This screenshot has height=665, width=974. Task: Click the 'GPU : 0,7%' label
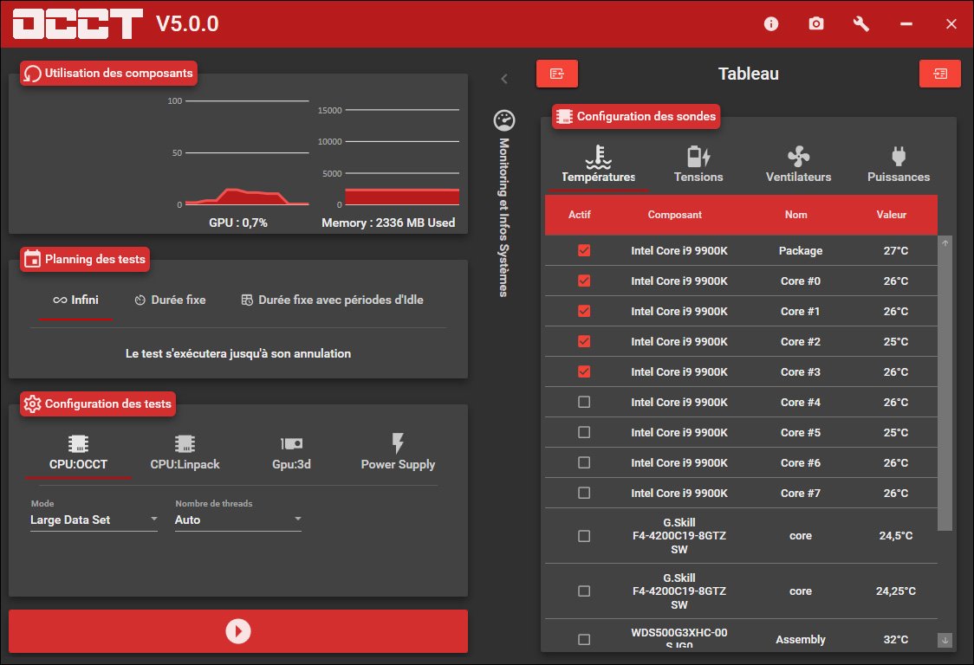(238, 223)
